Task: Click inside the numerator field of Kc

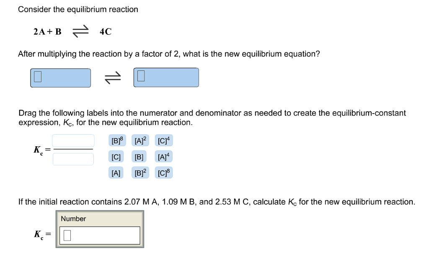Action: point(73,141)
